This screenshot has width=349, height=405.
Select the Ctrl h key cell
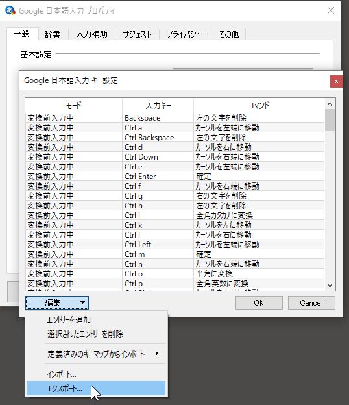[x=158, y=206]
